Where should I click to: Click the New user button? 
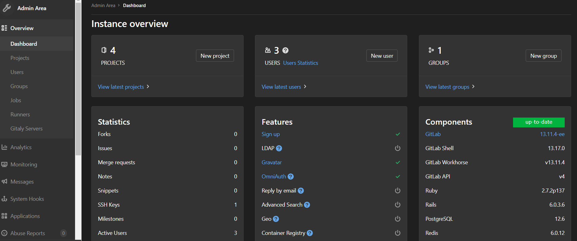[x=382, y=56]
